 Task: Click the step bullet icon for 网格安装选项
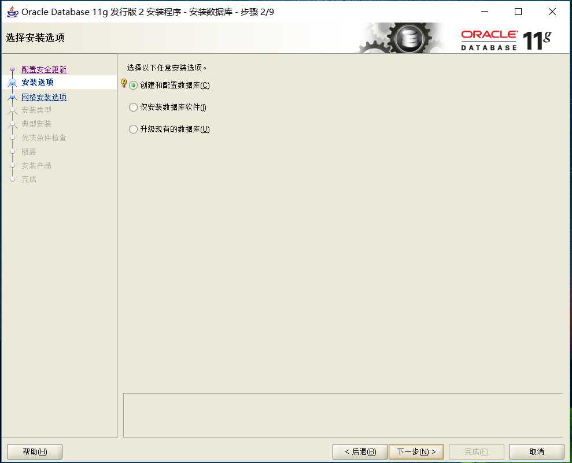(x=12, y=97)
